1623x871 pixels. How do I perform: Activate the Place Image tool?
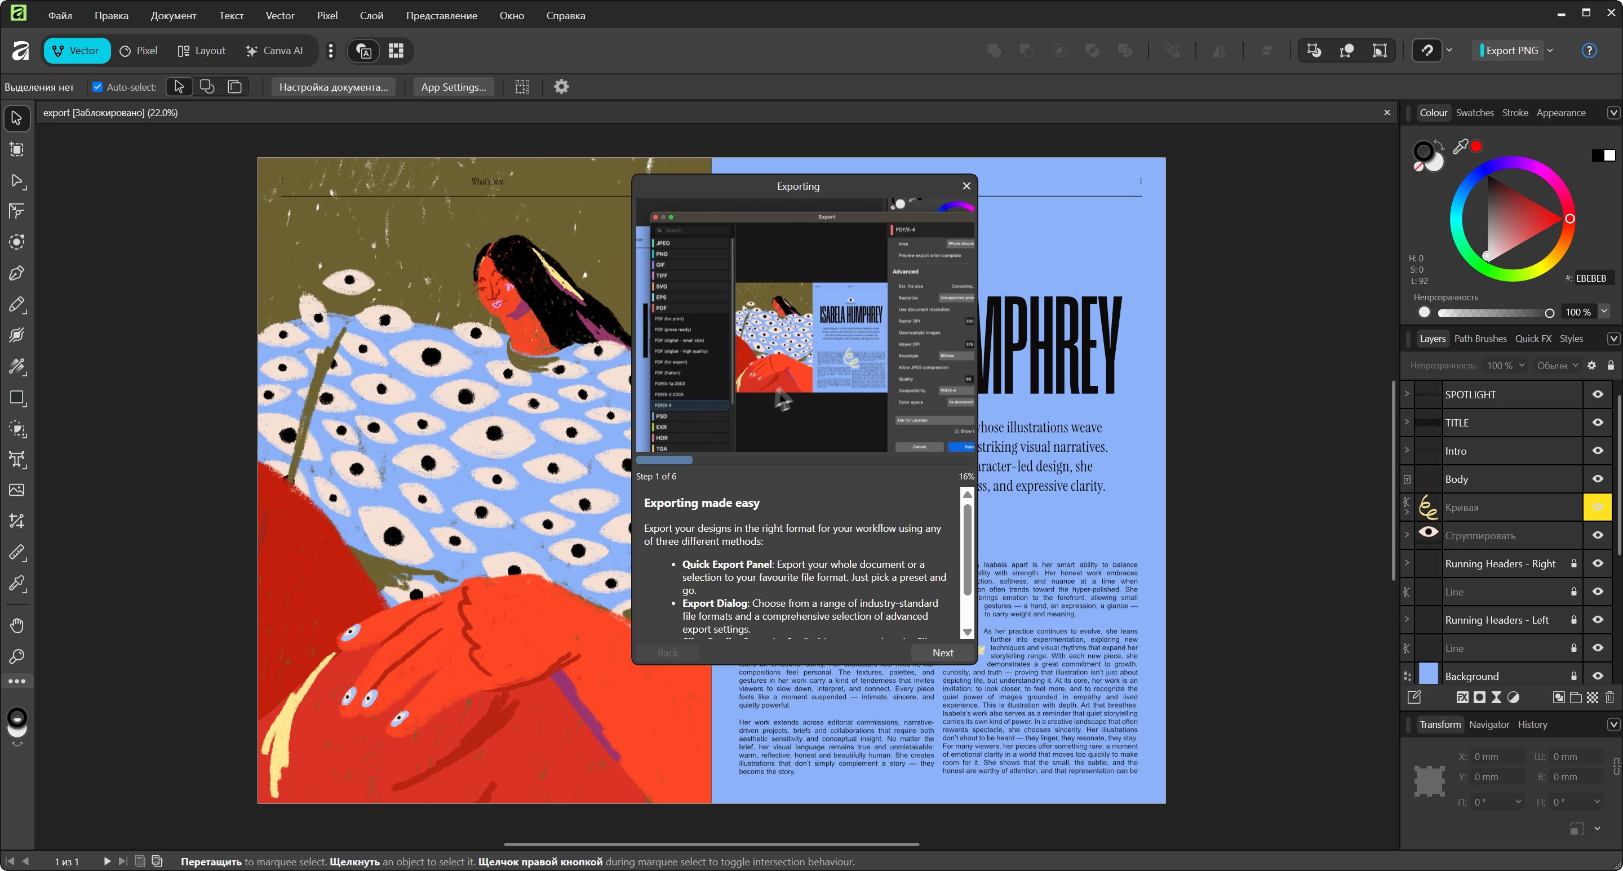pyautogui.click(x=17, y=490)
